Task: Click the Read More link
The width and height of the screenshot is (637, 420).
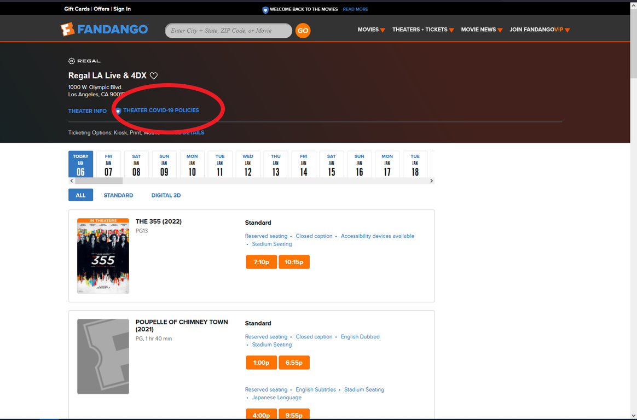Action: point(355,9)
